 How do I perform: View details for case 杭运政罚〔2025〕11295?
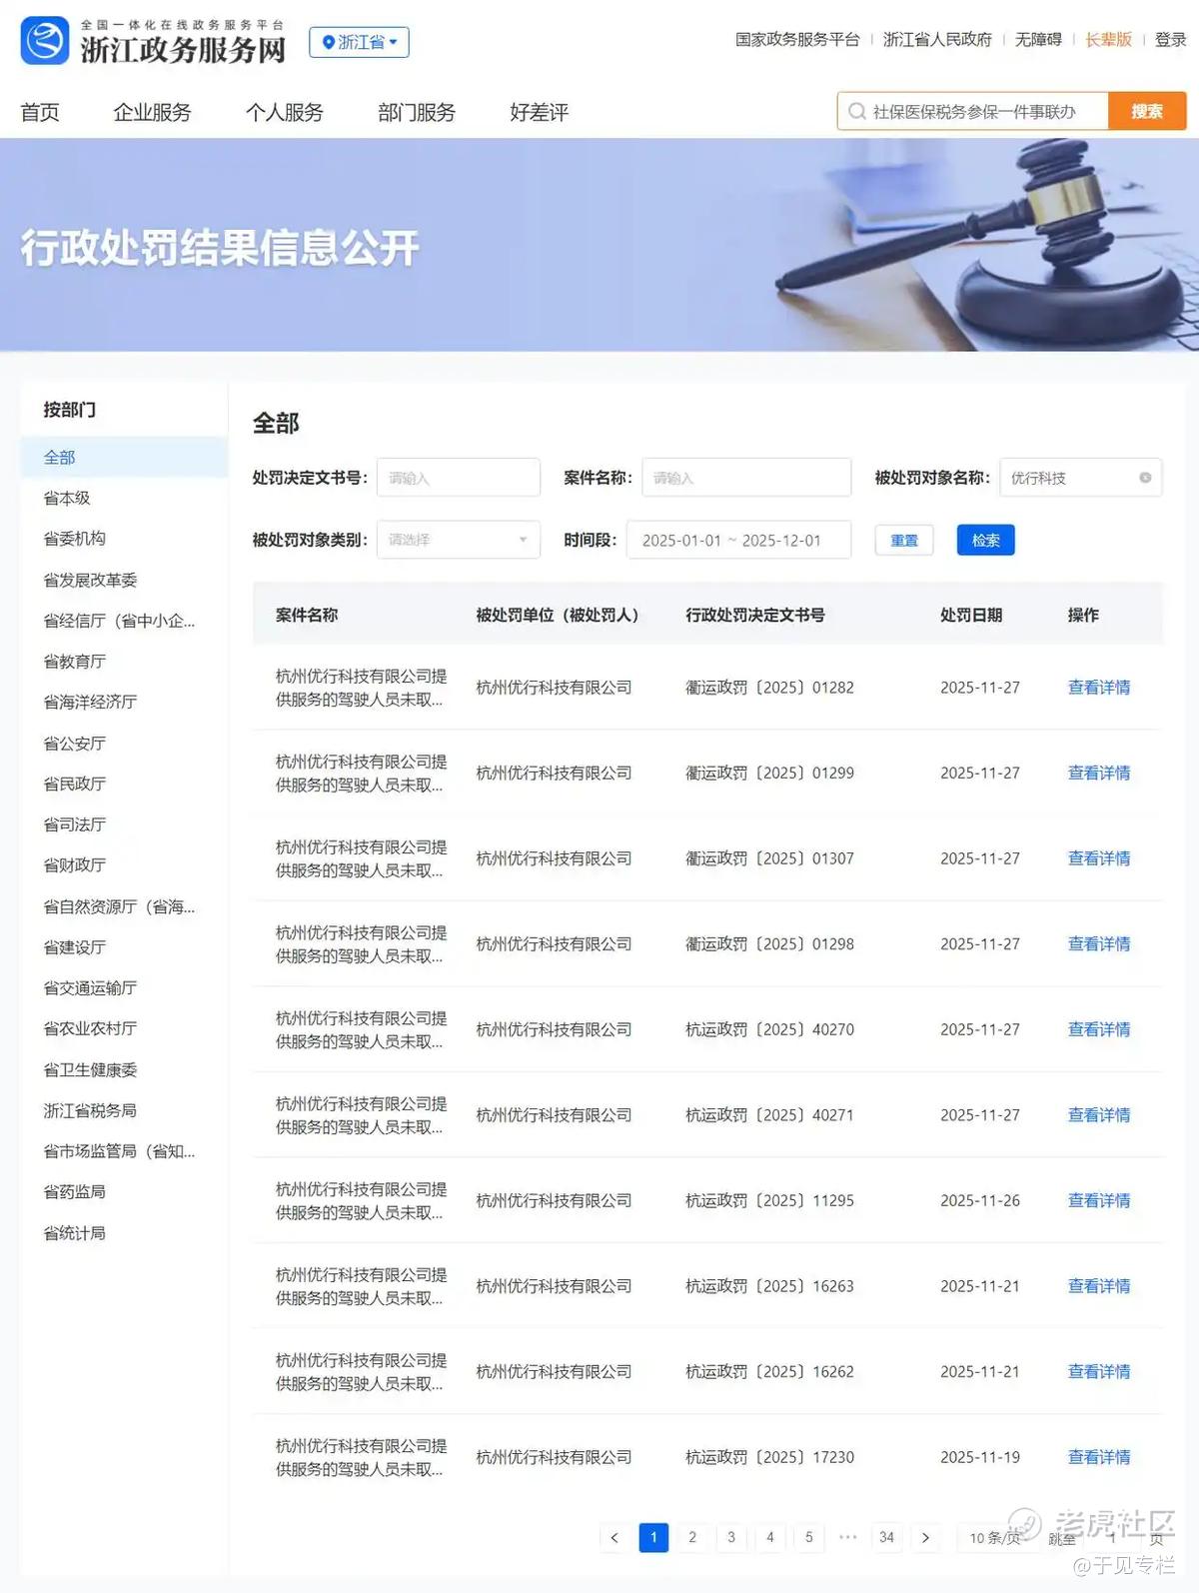coord(1099,1200)
